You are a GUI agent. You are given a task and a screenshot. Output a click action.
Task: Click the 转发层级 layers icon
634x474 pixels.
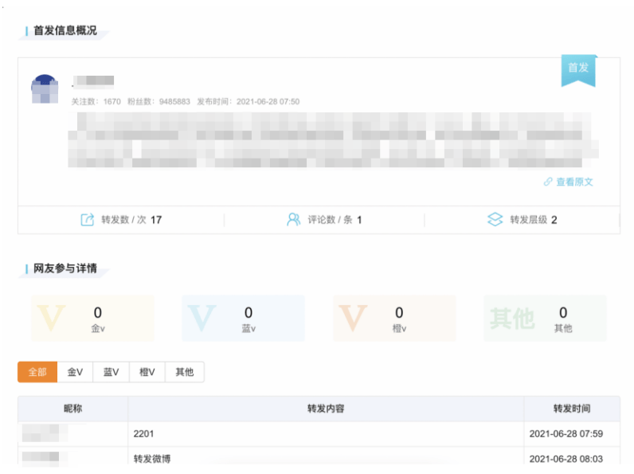[495, 220]
